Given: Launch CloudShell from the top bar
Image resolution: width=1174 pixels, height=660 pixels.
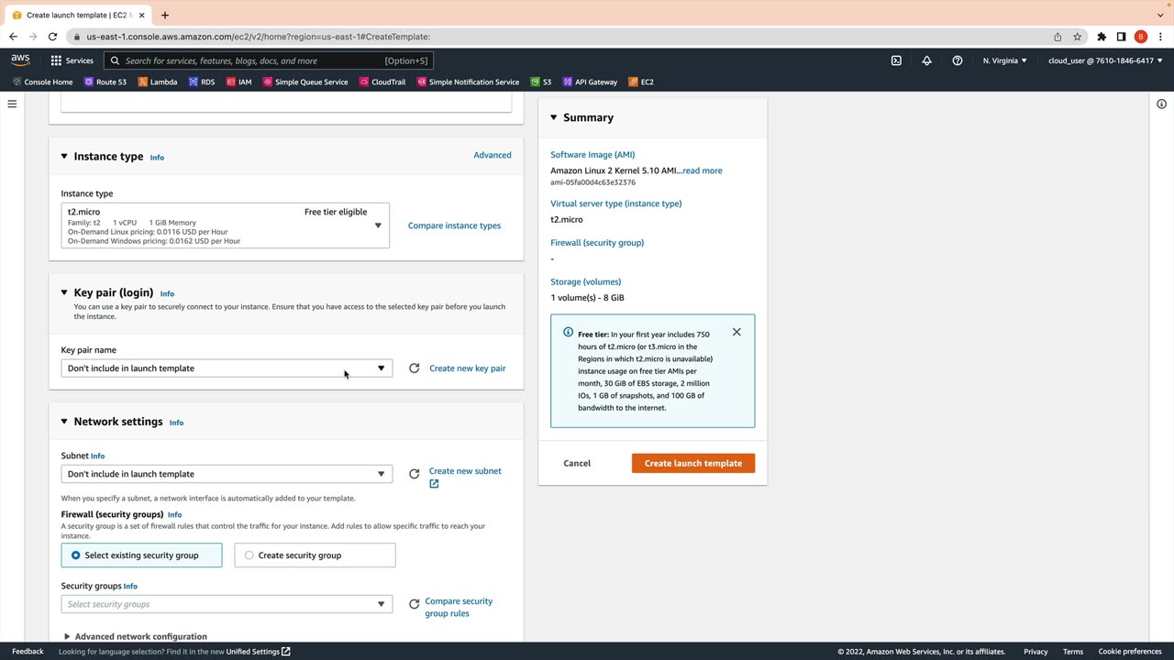Looking at the screenshot, I should click(x=896, y=60).
